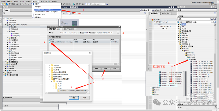Expand the Encoders catalog folder

click(151, 88)
